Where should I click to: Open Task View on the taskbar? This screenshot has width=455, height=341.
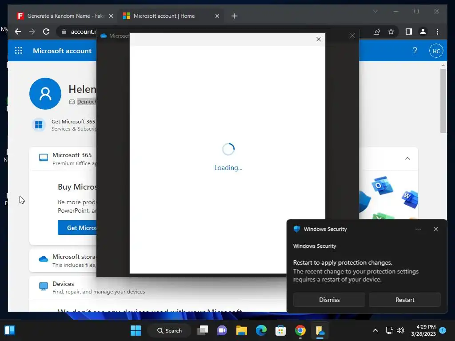coord(203,330)
